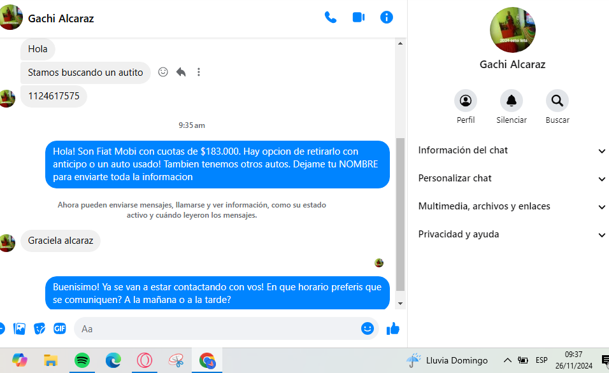Open the sticker picker
The image size is (609, 373).
click(39, 328)
